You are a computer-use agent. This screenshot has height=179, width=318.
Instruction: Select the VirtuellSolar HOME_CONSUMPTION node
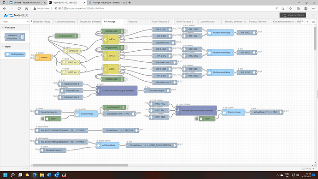(x=152, y=145)
